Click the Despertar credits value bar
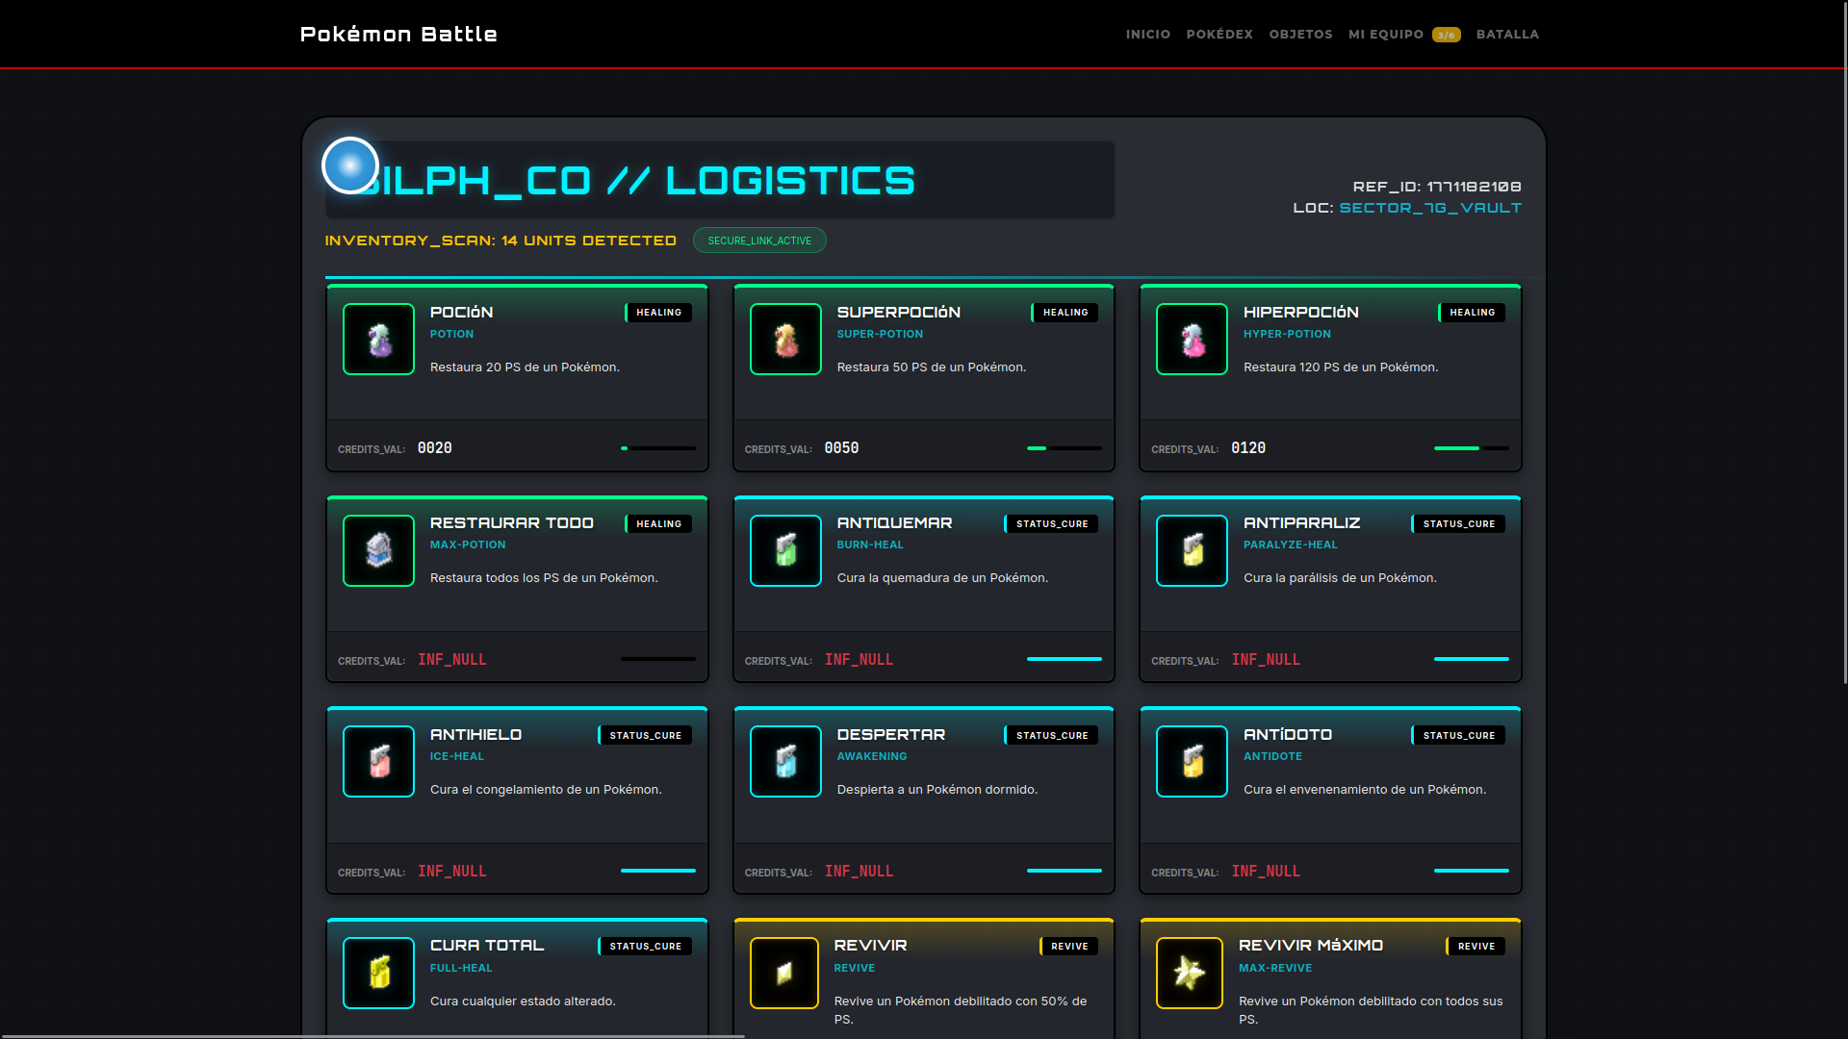 [1065, 871]
